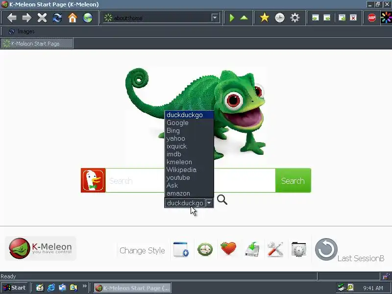The height and width of the screenshot is (294, 392).
Task: Click the Images bookmark in toolbar
Action: [22, 31]
